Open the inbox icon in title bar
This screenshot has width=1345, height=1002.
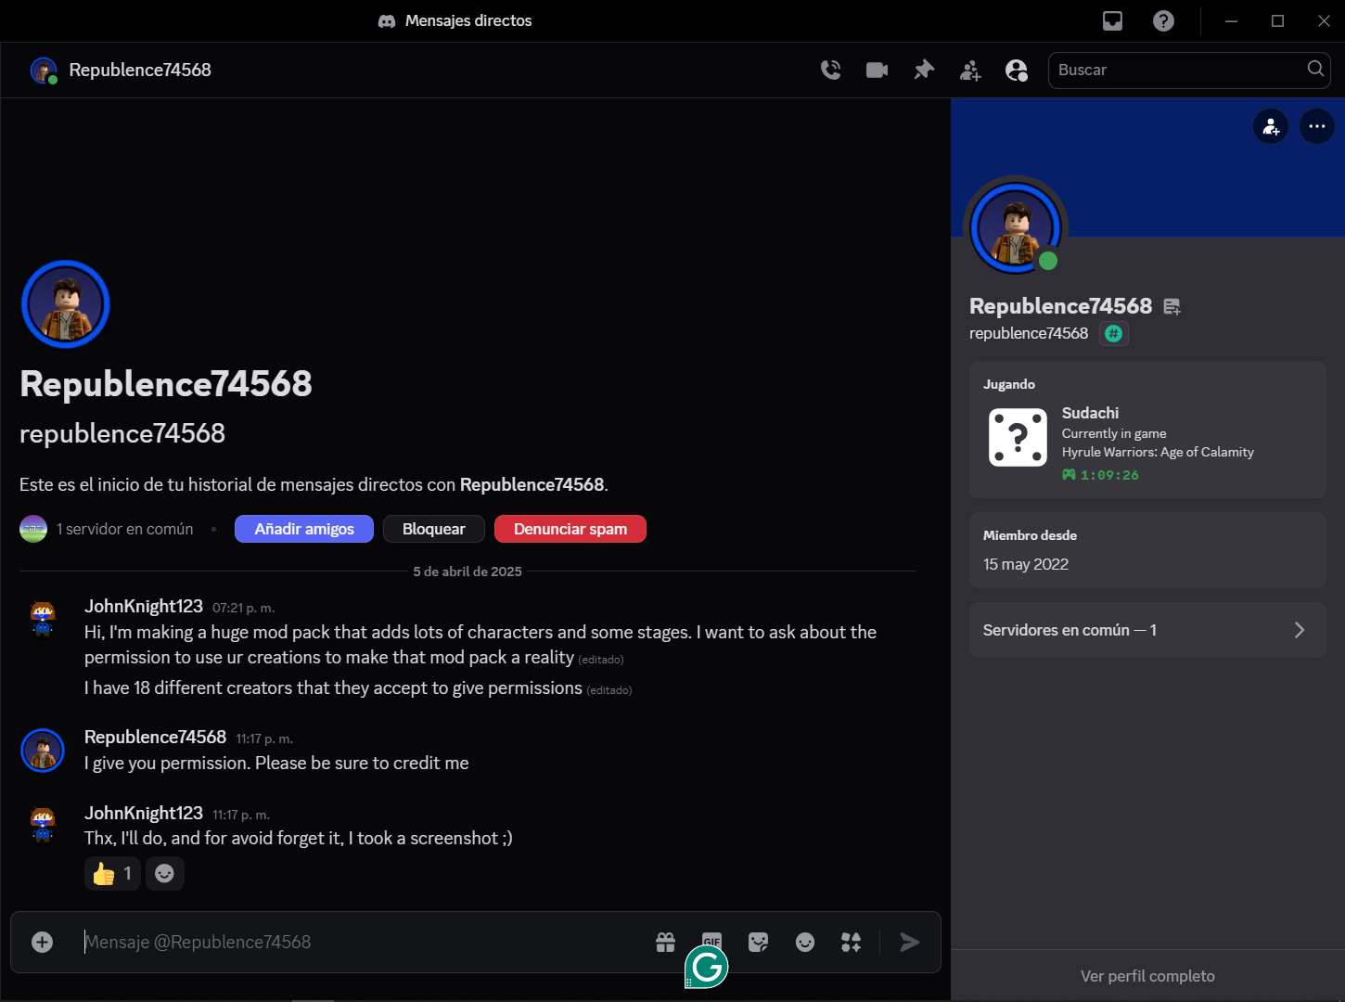point(1112,20)
